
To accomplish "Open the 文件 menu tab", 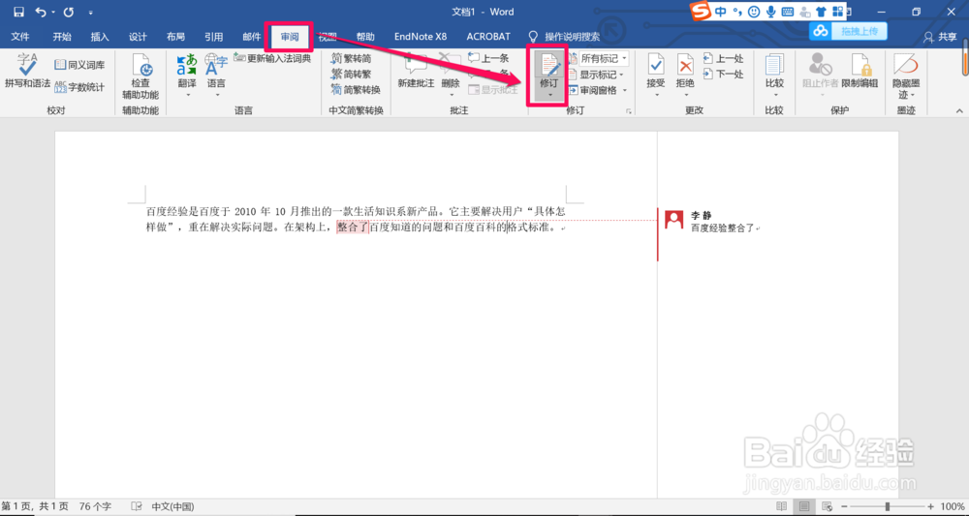I will tap(20, 37).
